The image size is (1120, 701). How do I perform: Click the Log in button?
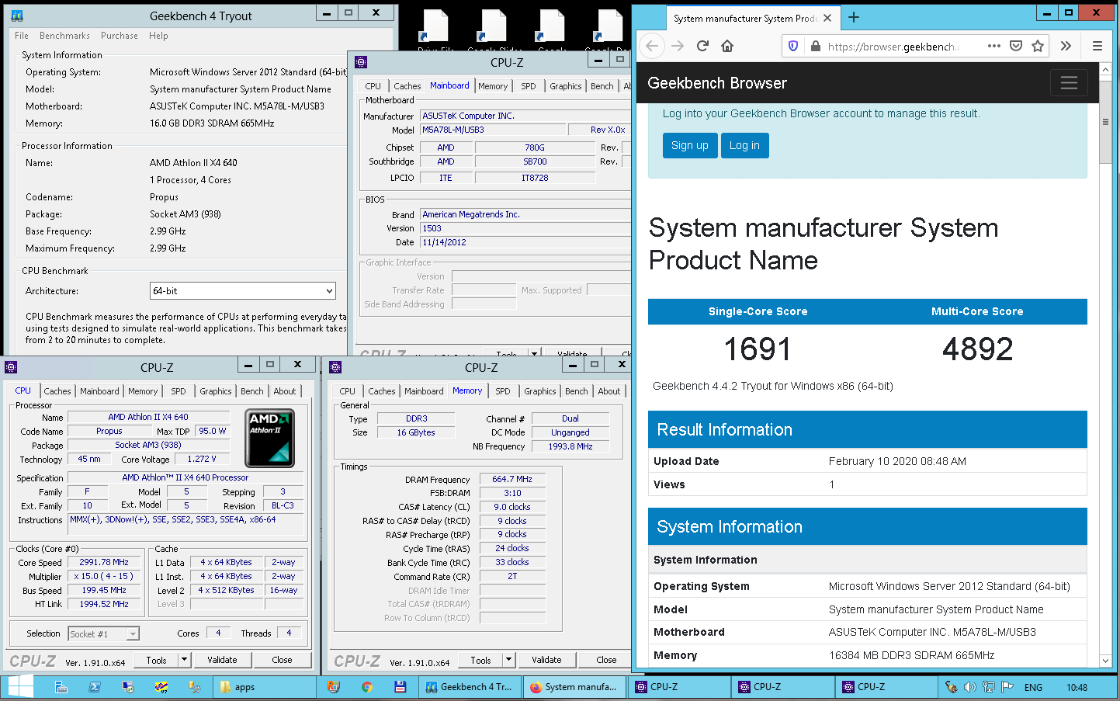tap(744, 145)
